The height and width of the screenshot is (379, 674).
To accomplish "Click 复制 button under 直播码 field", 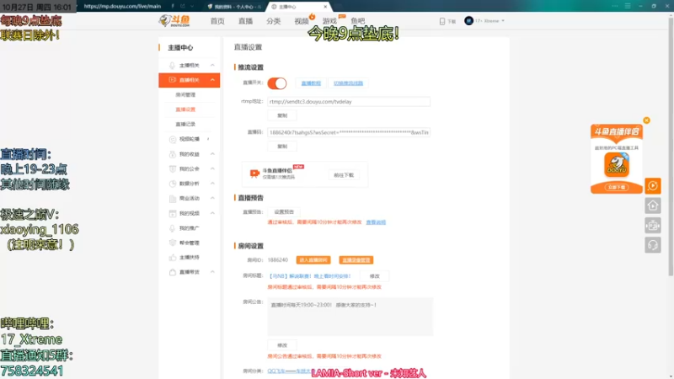I will coord(282,147).
